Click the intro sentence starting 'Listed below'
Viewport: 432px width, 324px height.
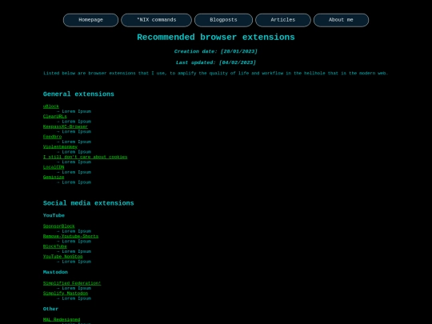216,74
